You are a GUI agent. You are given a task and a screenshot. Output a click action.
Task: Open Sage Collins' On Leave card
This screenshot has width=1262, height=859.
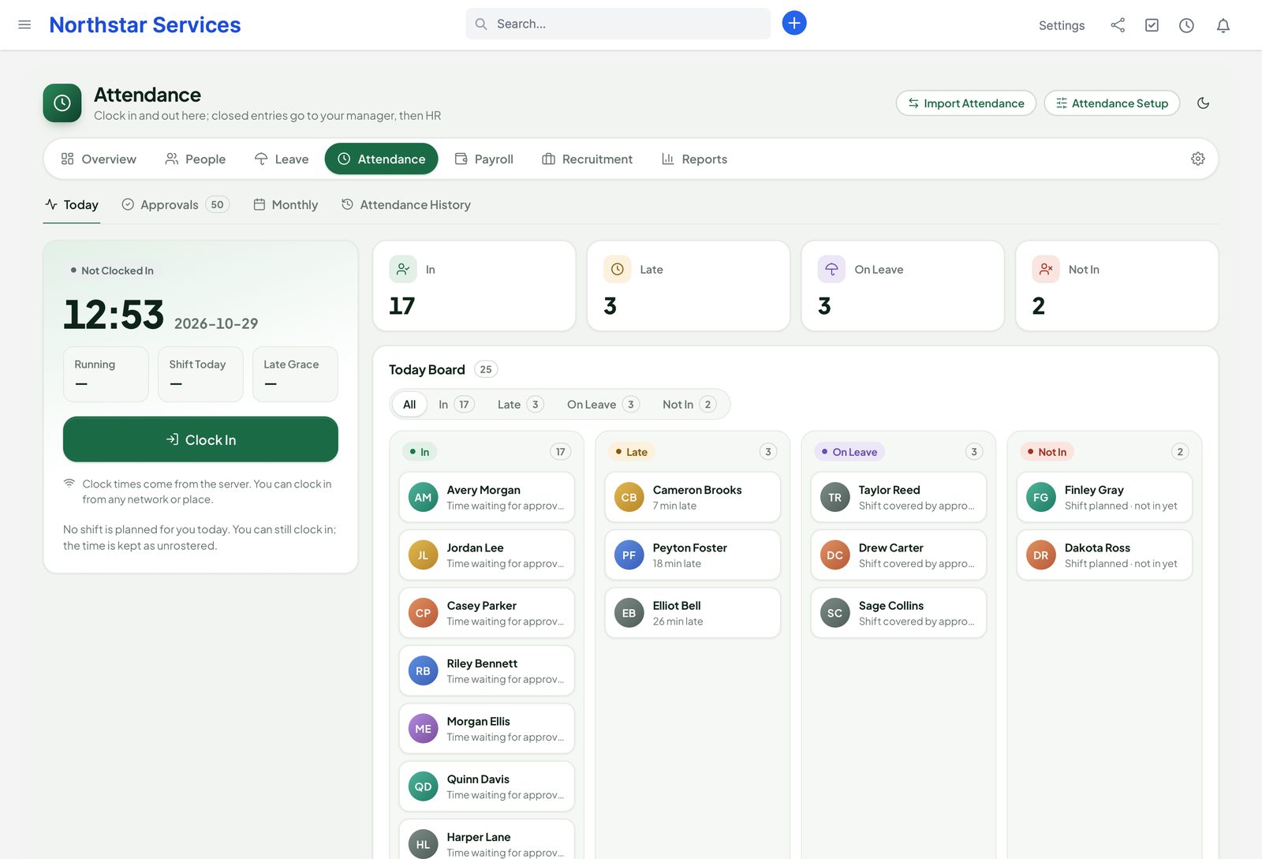click(x=898, y=613)
